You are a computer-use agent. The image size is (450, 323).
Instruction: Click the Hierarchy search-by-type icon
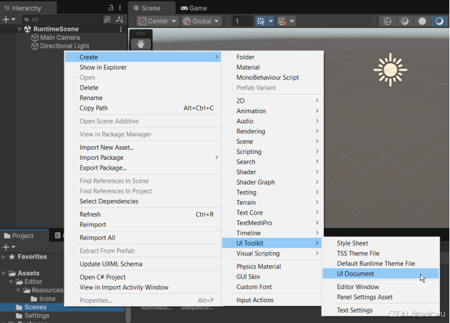(x=107, y=19)
